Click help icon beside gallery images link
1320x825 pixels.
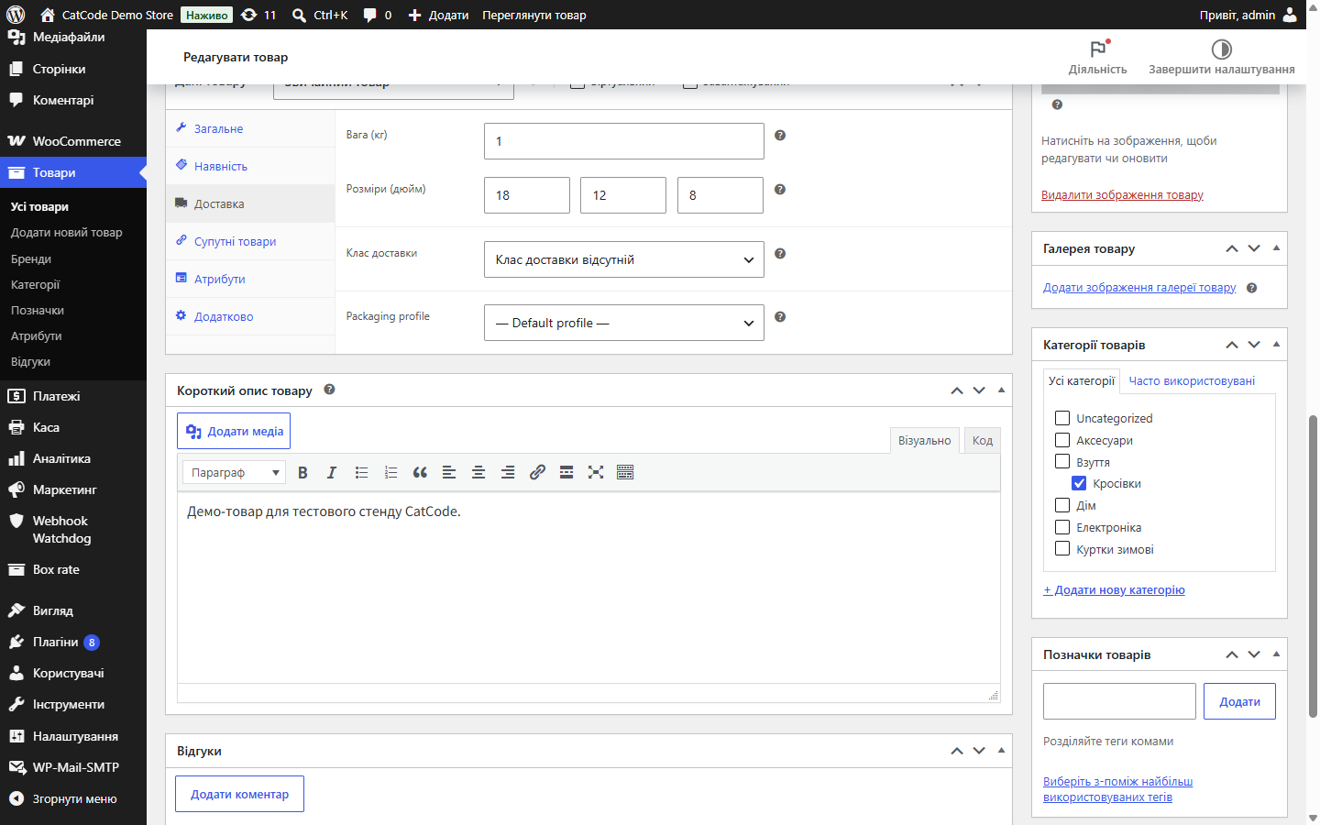click(x=1251, y=288)
